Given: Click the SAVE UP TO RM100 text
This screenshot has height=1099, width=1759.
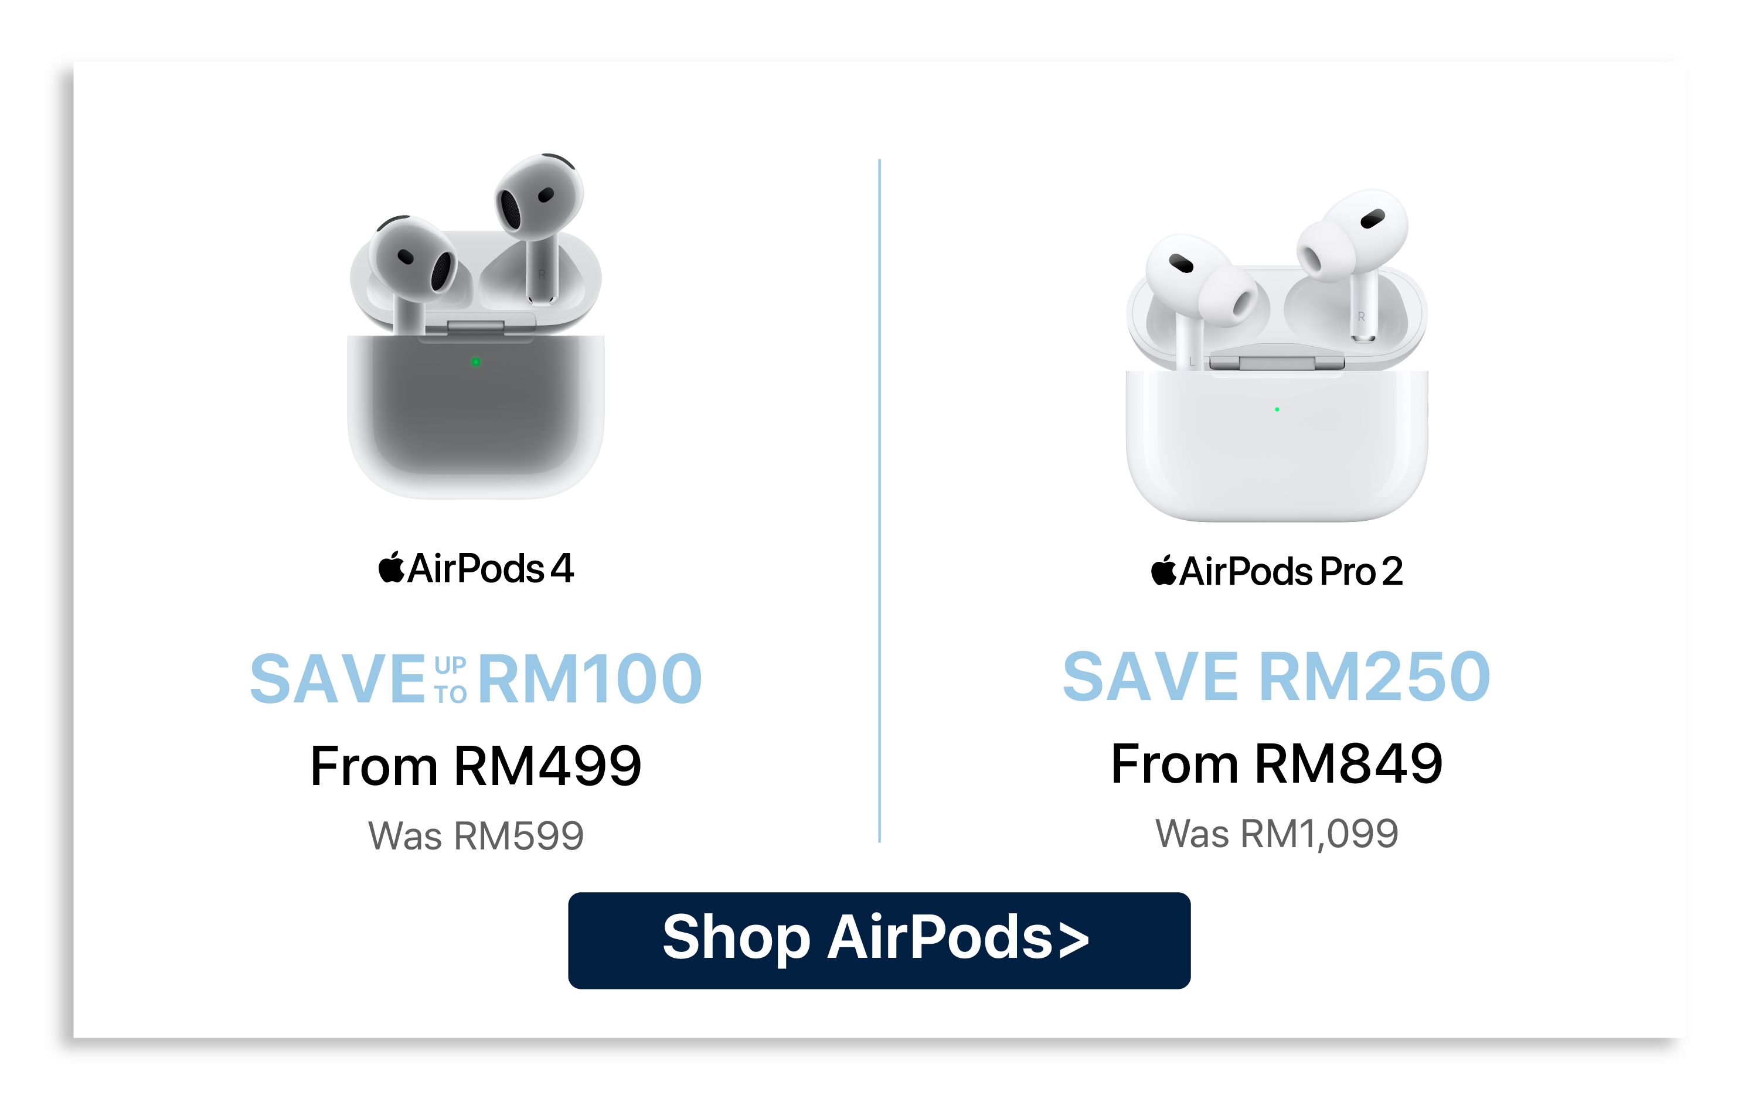Looking at the screenshot, I should click(x=475, y=678).
